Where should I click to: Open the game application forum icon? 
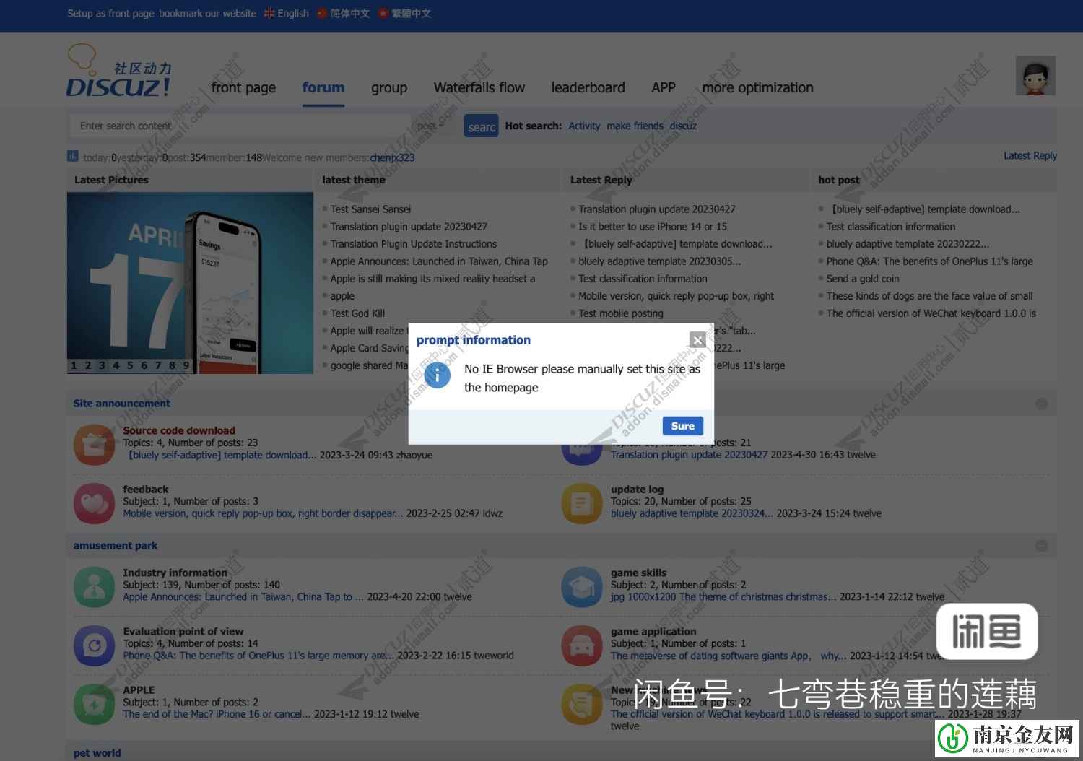click(x=582, y=645)
